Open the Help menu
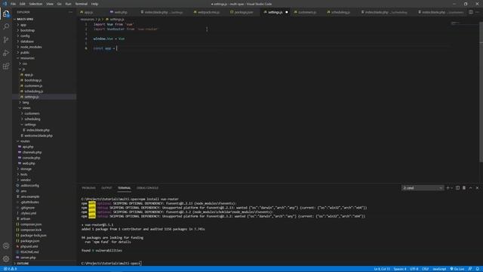This screenshot has height=272, width=483. pyautogui.click(x=94, y=4)
